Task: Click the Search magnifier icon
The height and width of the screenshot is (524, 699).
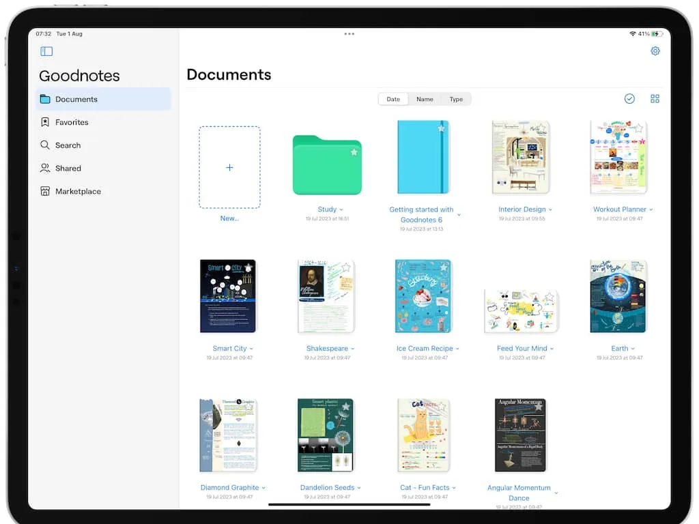Action: [x=45, y=145]
